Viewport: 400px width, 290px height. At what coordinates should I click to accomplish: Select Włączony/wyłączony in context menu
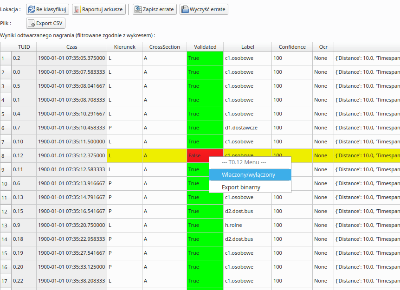click(x=250, y=175)
